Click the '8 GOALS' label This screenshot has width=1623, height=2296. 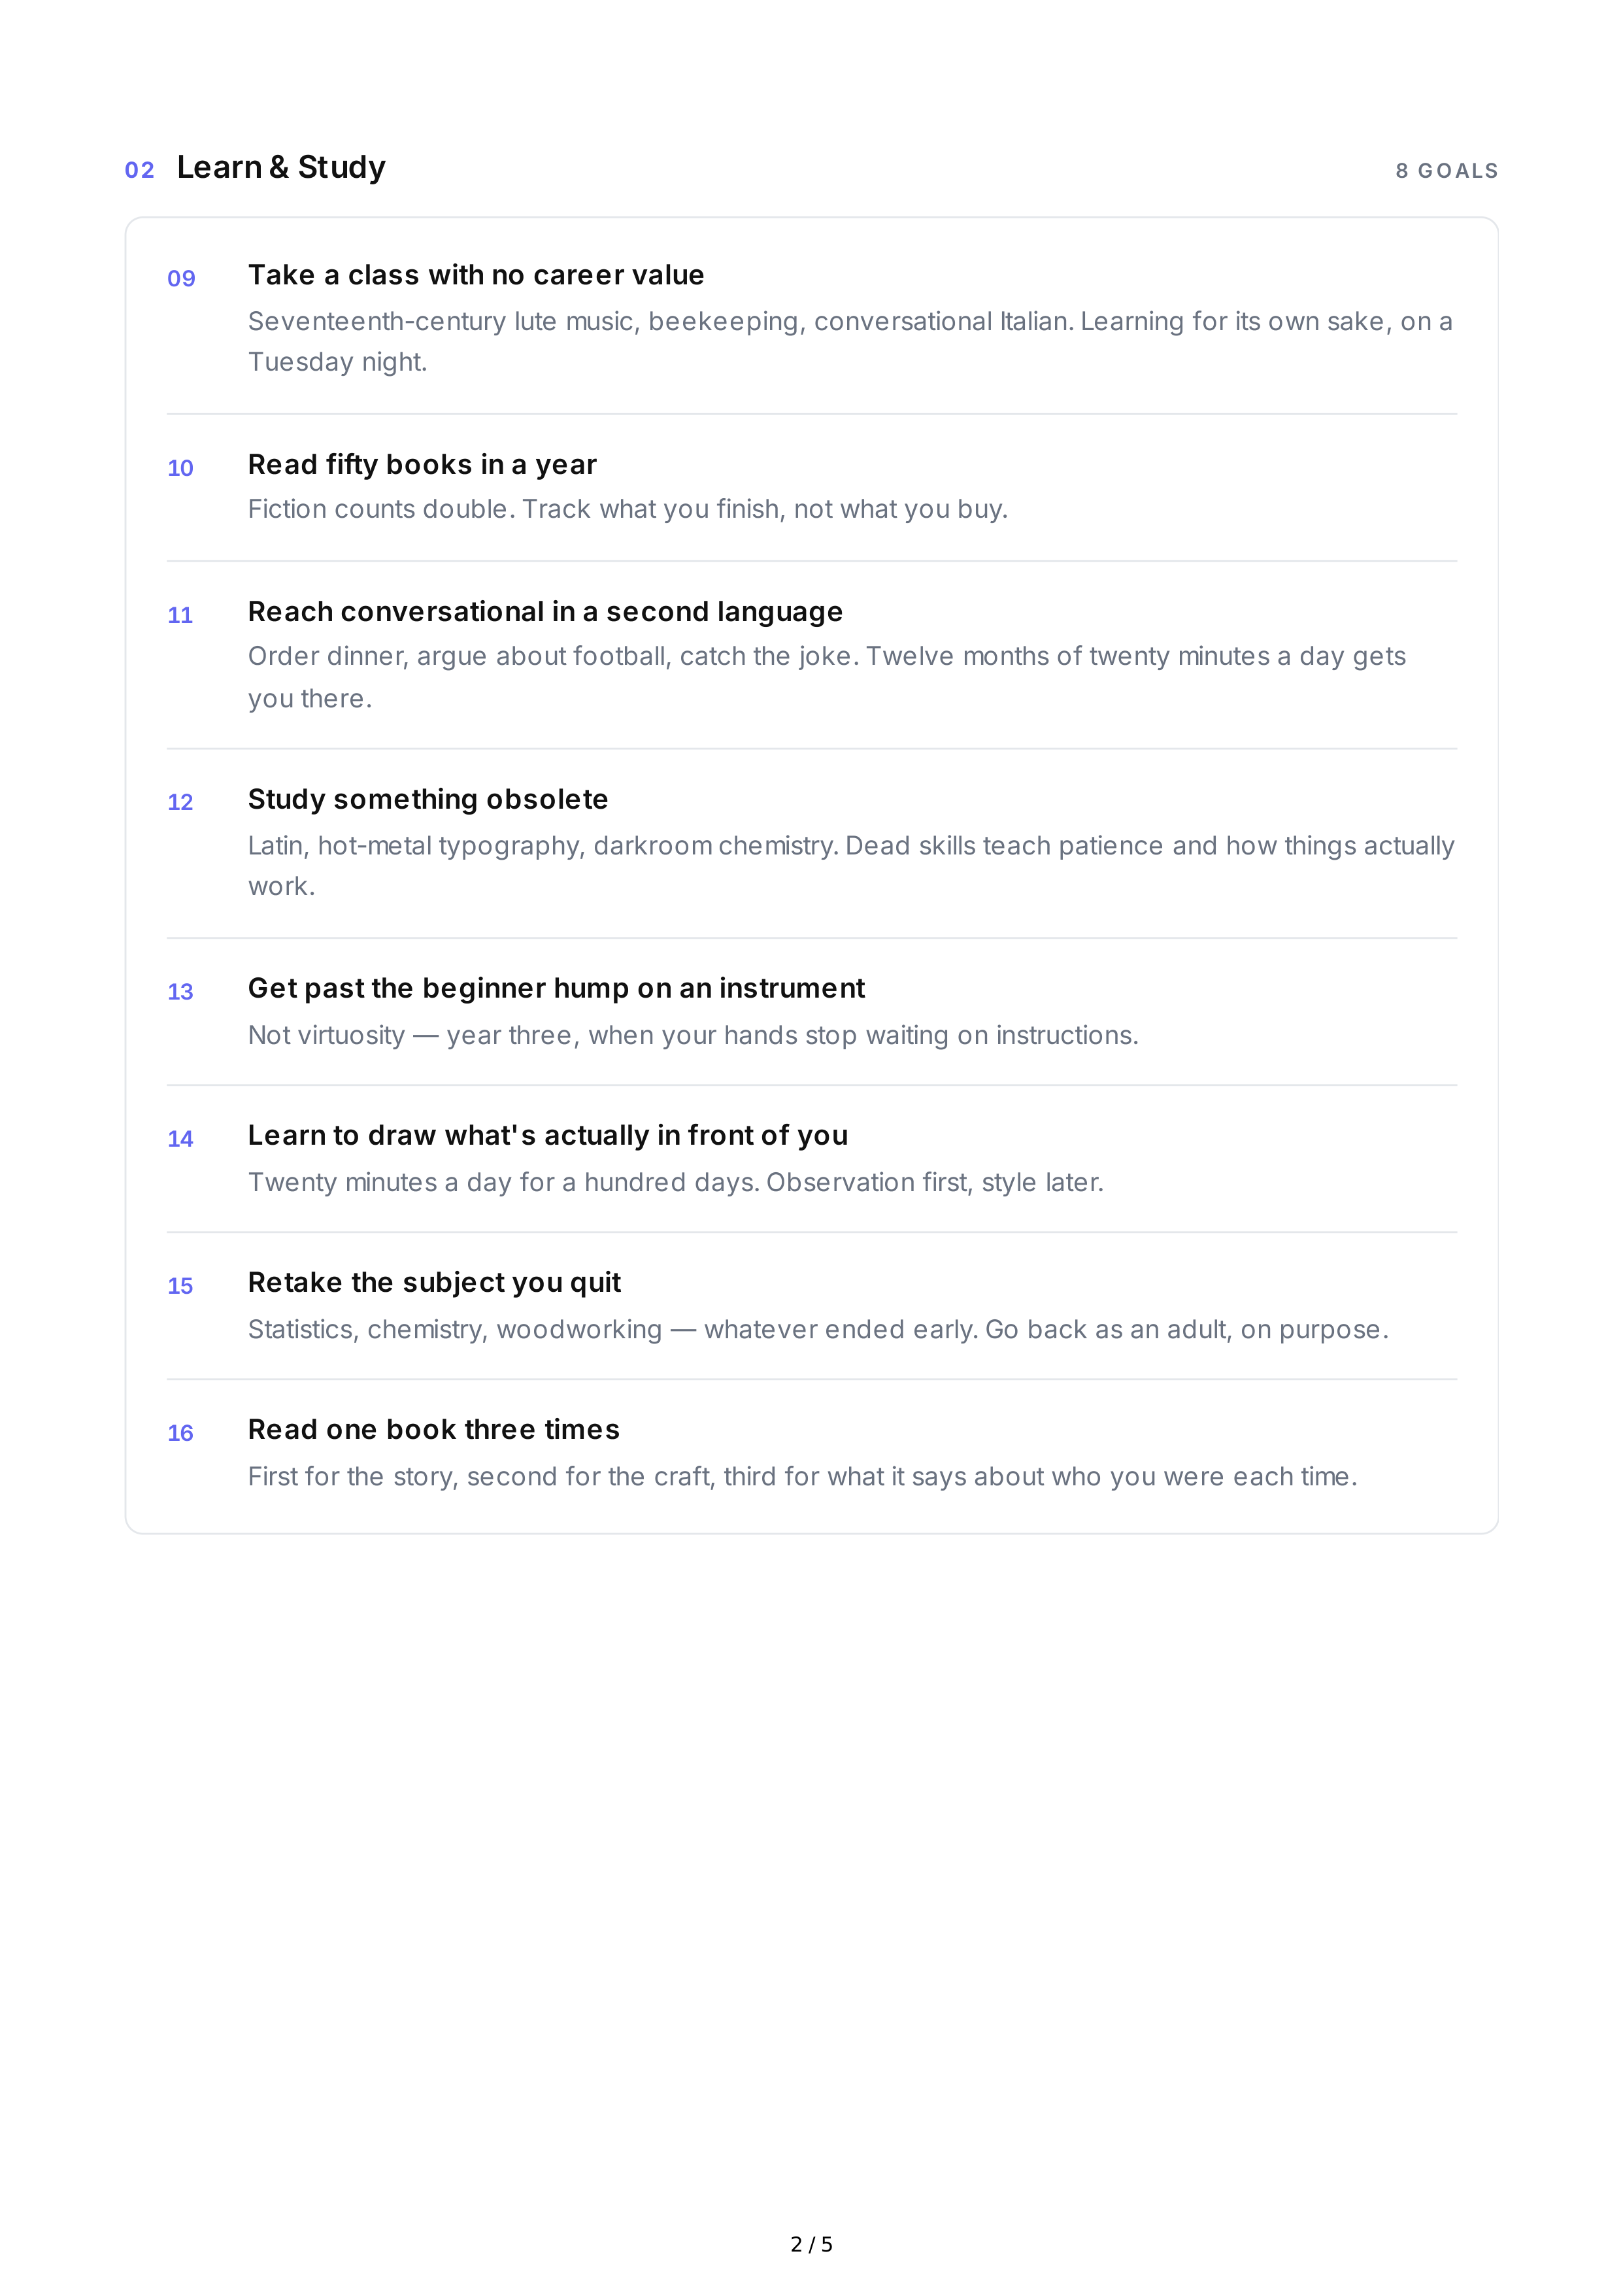click(x=1447, y=171)
